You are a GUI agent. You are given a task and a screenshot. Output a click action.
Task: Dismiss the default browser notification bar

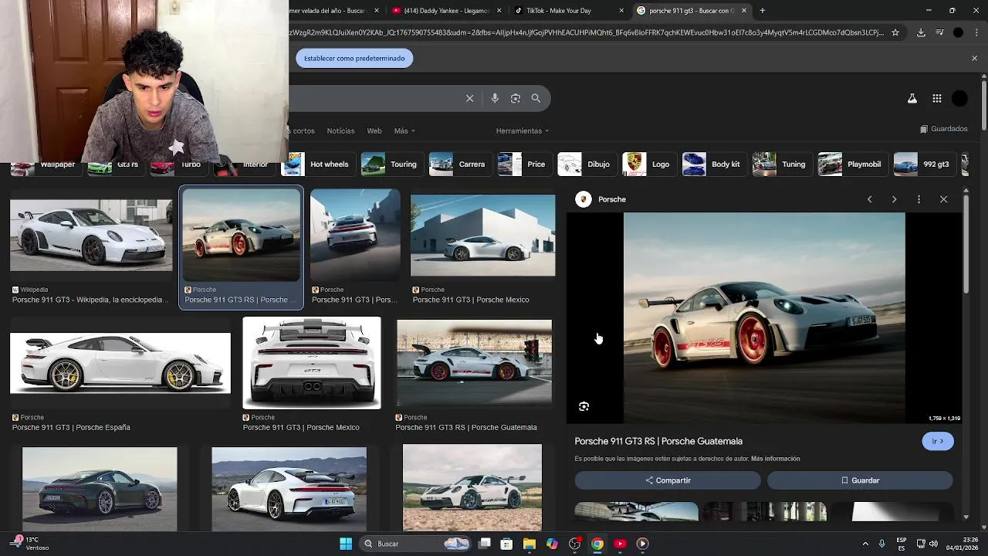click(x=974, y=58)
